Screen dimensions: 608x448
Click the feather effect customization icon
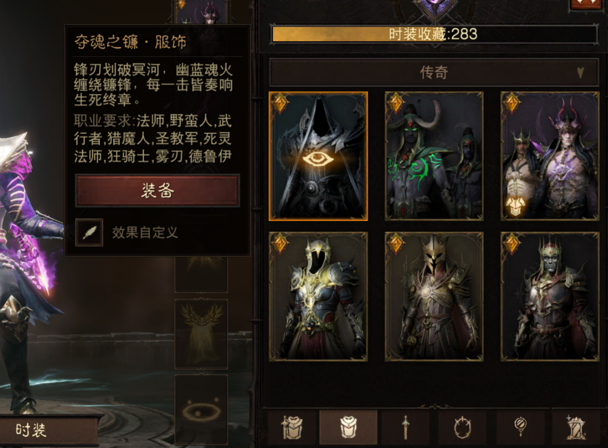[x=89, y=233]
